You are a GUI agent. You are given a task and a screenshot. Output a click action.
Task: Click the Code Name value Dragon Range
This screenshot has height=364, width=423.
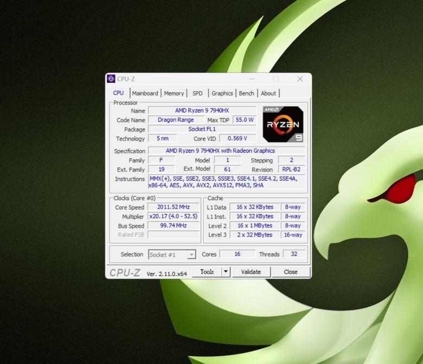click(x=176, y=120)
